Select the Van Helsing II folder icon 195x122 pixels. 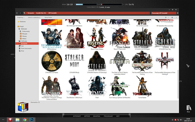coord(165,61)
